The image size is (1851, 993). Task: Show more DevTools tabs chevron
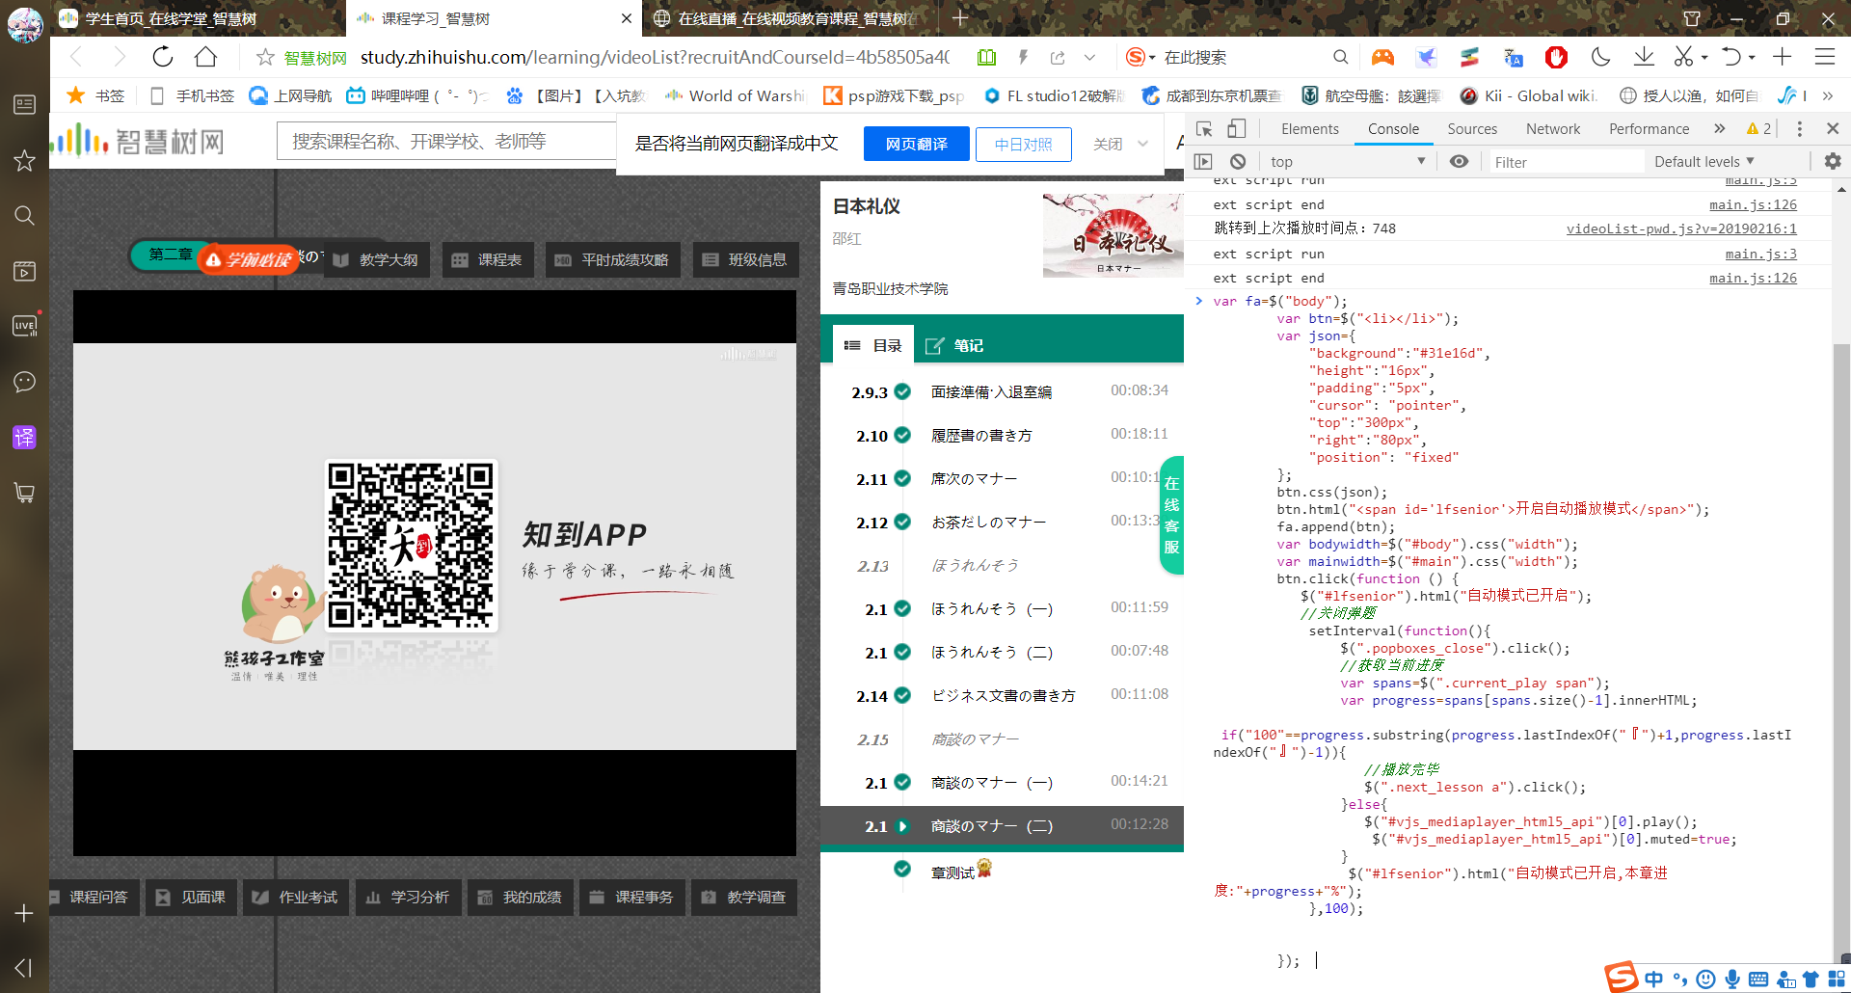pyautogui.click(x=1719, y=128)
